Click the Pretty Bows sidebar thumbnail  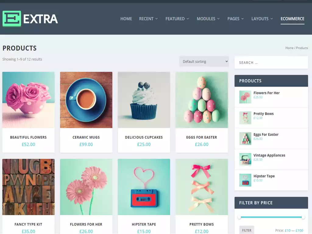pyautogui.click(x=245, y=118)
